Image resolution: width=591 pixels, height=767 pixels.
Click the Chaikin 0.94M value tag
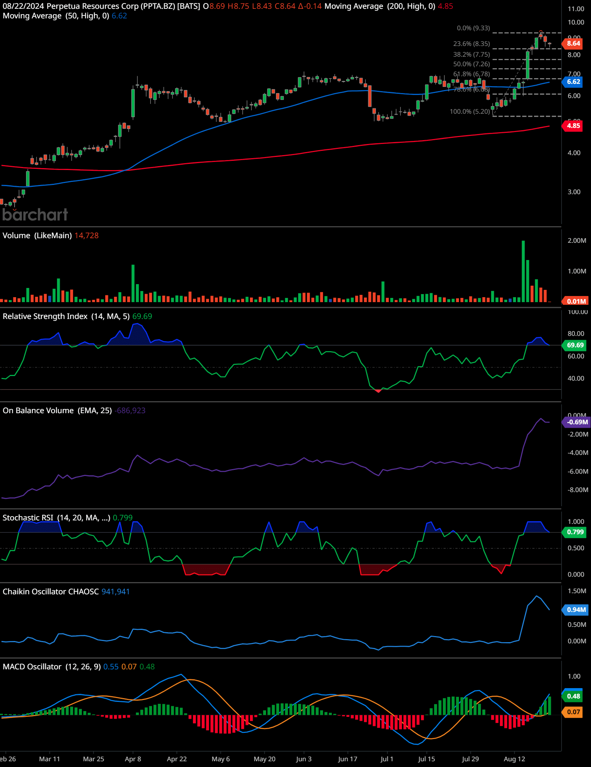[575, 610]
